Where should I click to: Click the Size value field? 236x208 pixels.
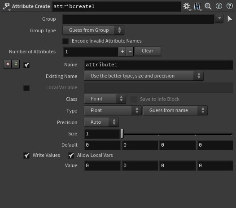[x=102, y=134]
